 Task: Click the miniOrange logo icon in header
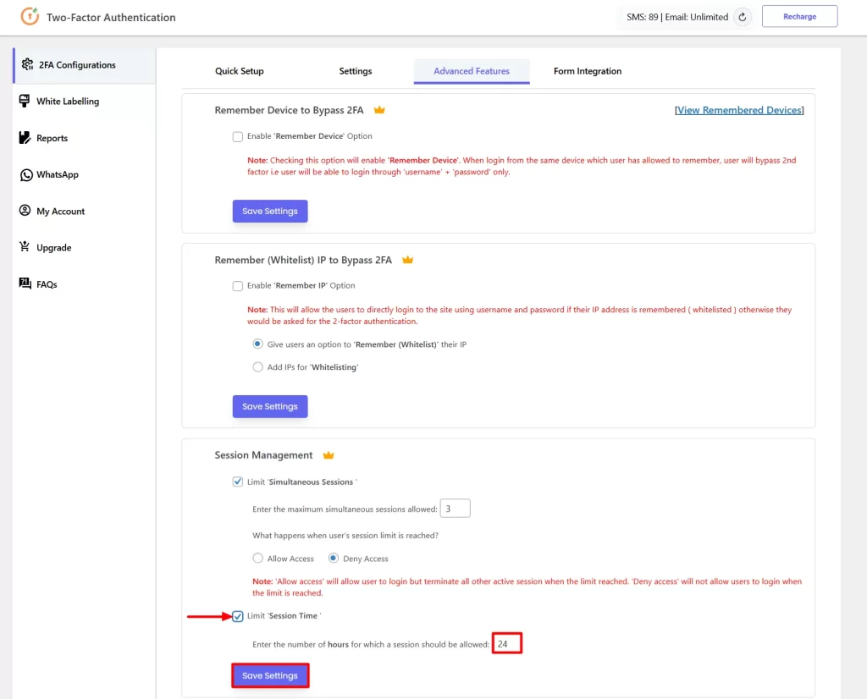pyautogui.click(x=30, y=17)
